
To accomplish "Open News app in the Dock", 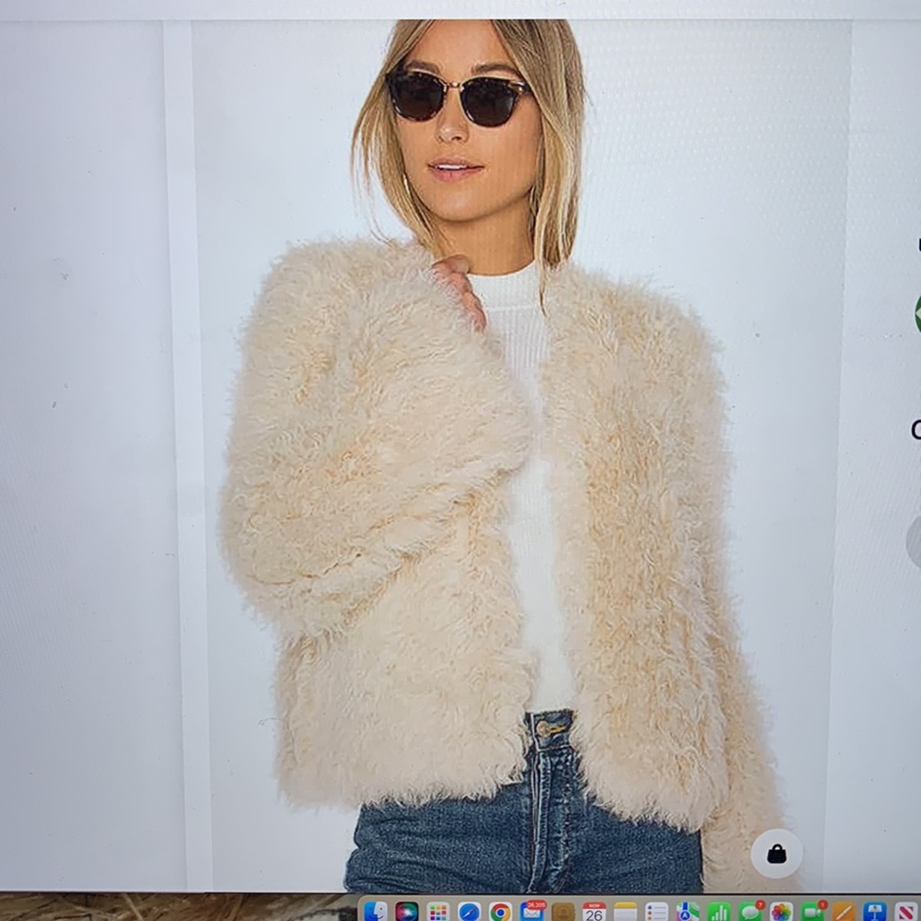I will pos(905,911).
